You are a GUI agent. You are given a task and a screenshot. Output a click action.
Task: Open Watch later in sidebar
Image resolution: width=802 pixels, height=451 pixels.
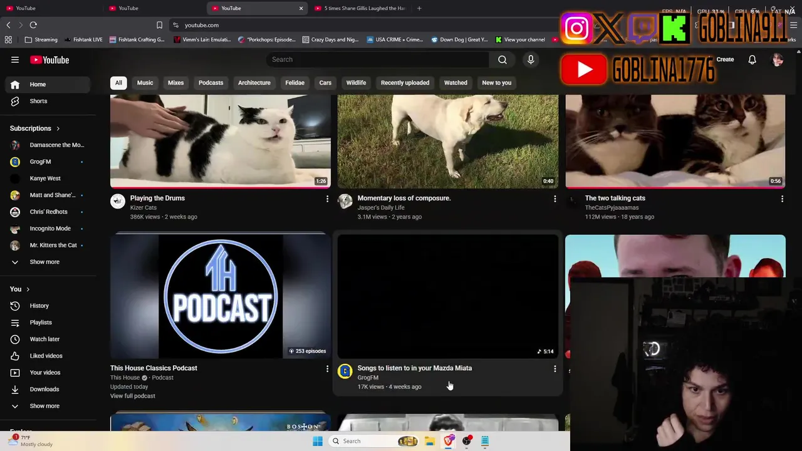[48, 339]
